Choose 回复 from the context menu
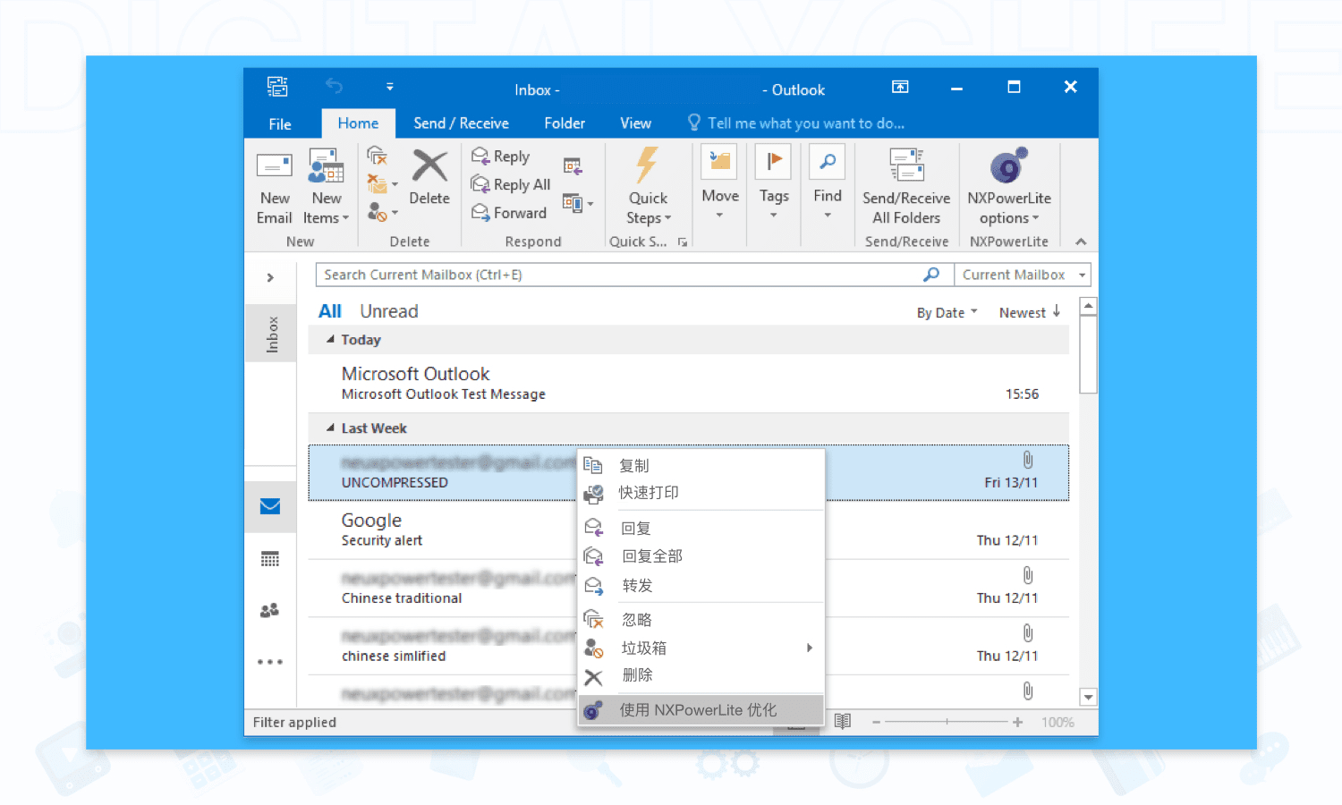The image size is (1342, 805). tap(701, 528)
